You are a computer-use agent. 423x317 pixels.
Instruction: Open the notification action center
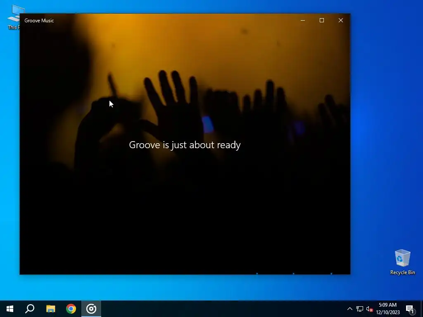(x=410, y=309)
